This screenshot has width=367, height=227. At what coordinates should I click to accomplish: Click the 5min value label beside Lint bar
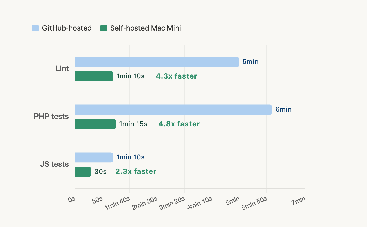pos(250,62)
